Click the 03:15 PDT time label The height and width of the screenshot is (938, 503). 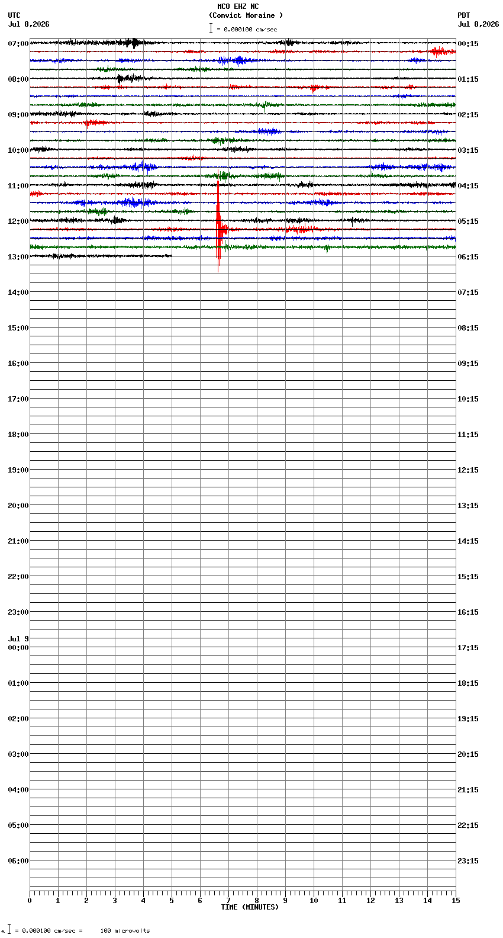467,150
